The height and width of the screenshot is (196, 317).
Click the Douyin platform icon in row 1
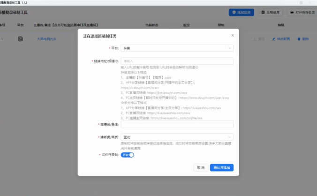(21, 39)
